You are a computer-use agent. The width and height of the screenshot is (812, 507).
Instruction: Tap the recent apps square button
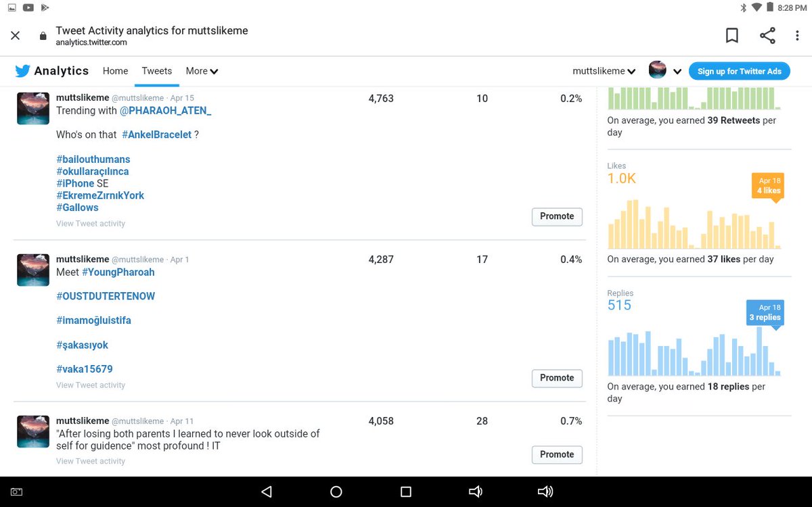coord(406,491)
